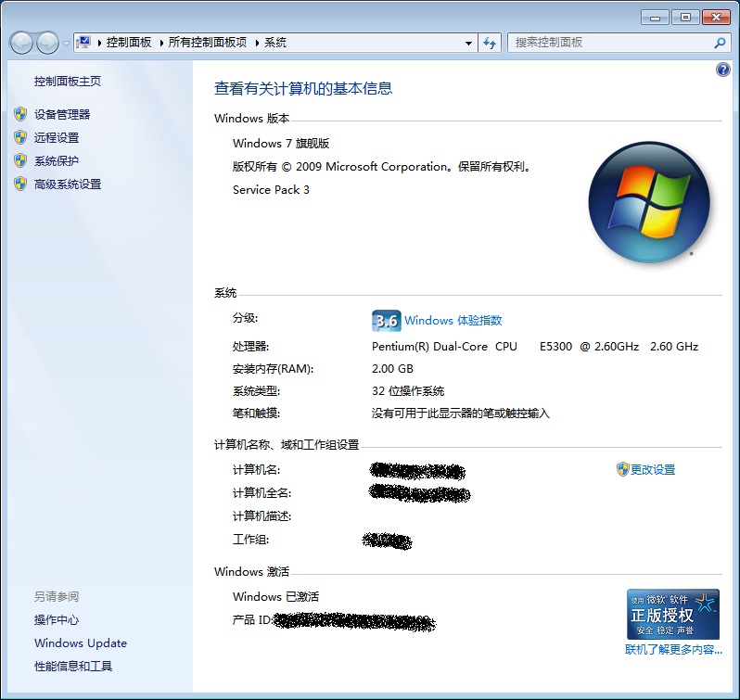Image resolution: width=740 pixels, height=700 pixels.
Task: Click the shield icon beside 设备管理器
Action: point(20,114)
